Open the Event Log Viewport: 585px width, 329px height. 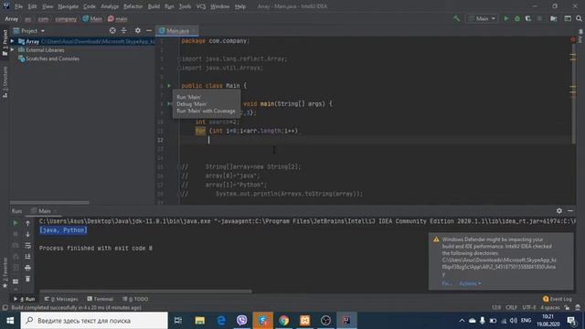coord(558,299)
